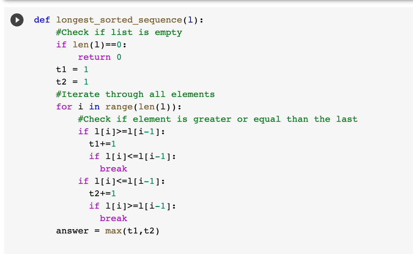Image resolution: width=413 pixels, height=254 pixels.
Task: Click inside the code cell editing area
Action: click(196, 131)
